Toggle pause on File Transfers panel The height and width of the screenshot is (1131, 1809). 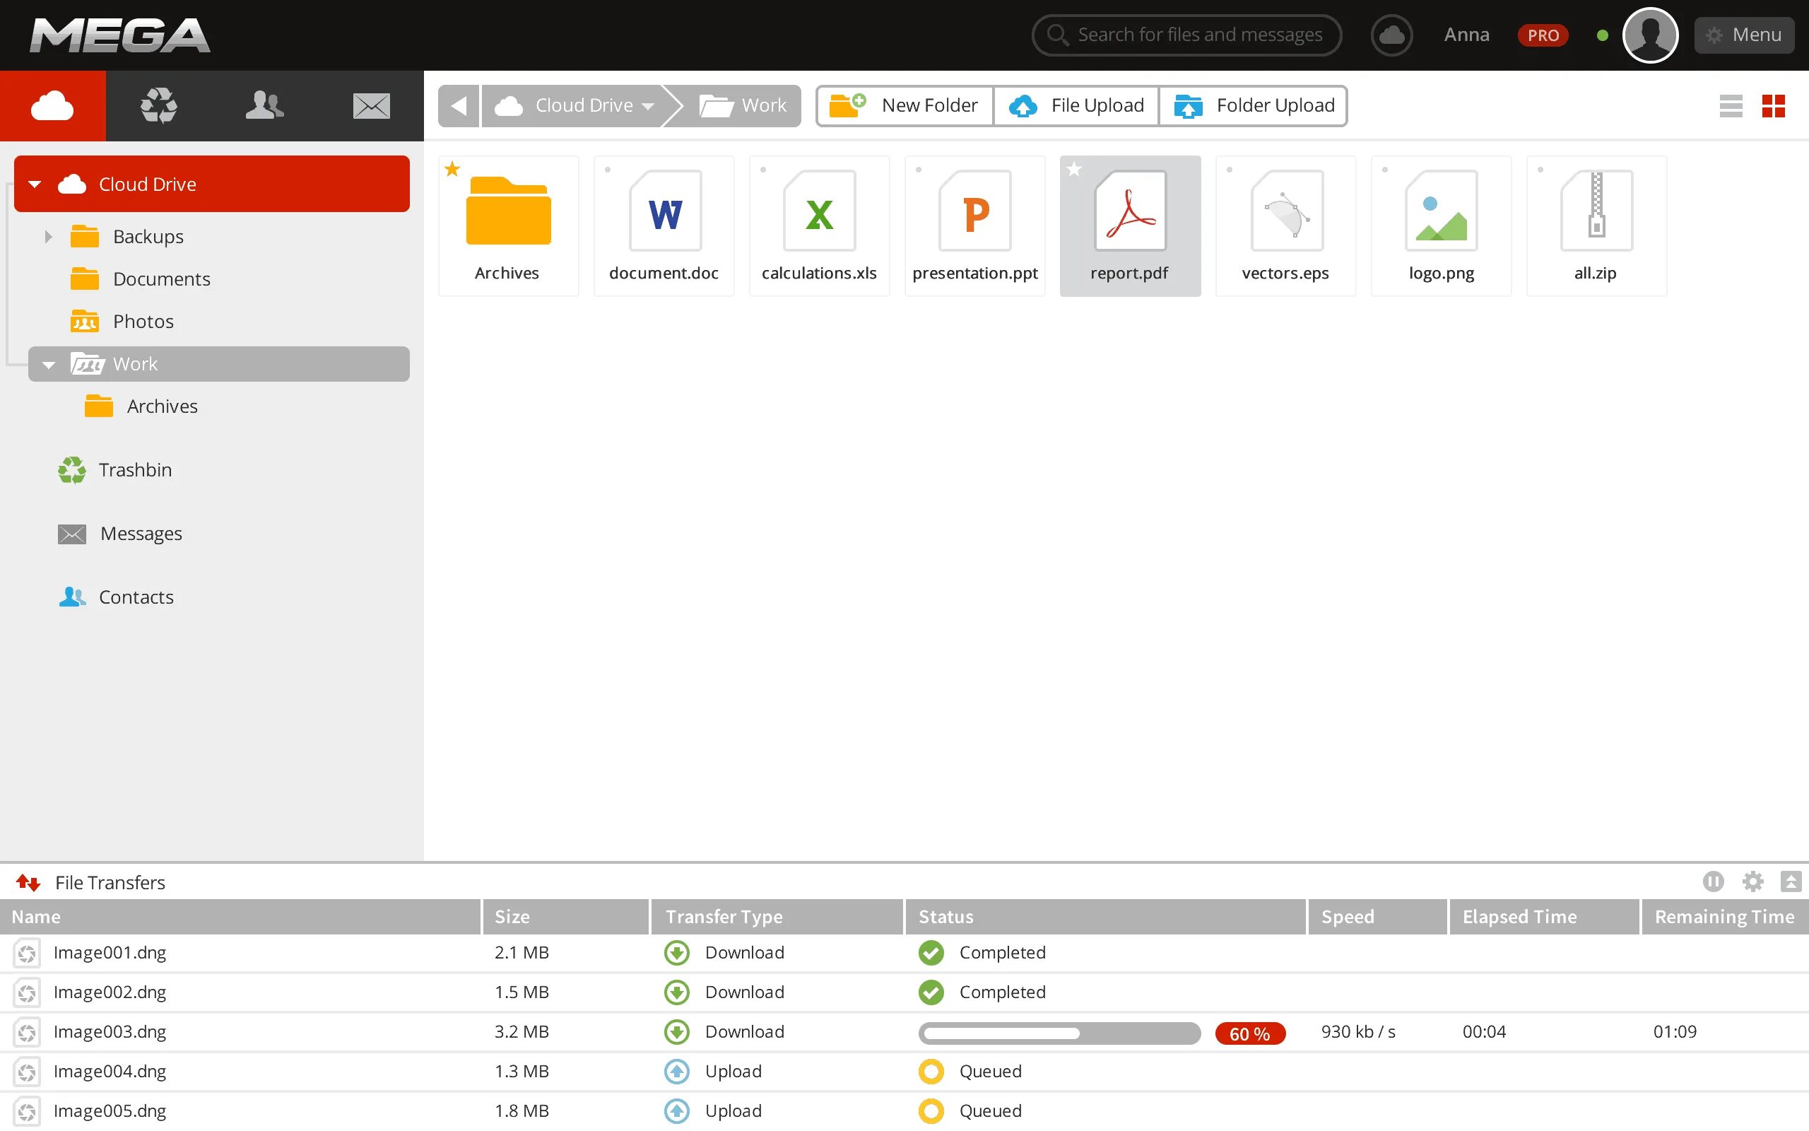[1714, 882]
